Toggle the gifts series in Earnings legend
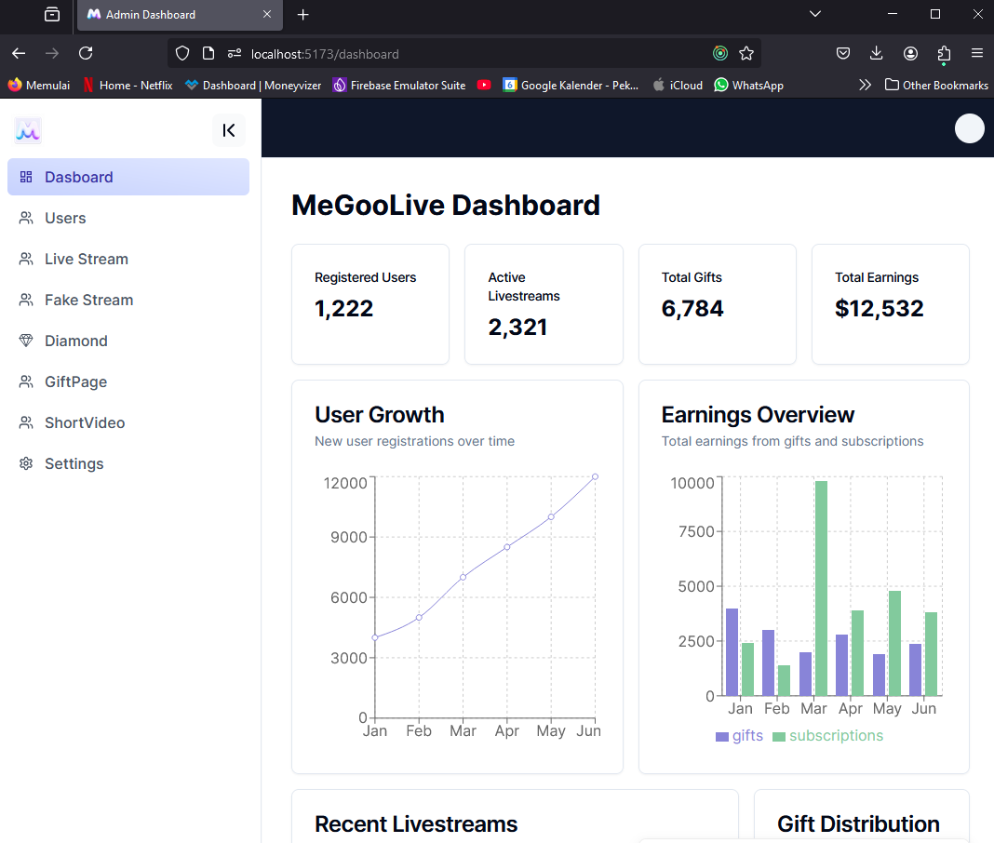The image size is (994, 843). [x=739, y=735]
